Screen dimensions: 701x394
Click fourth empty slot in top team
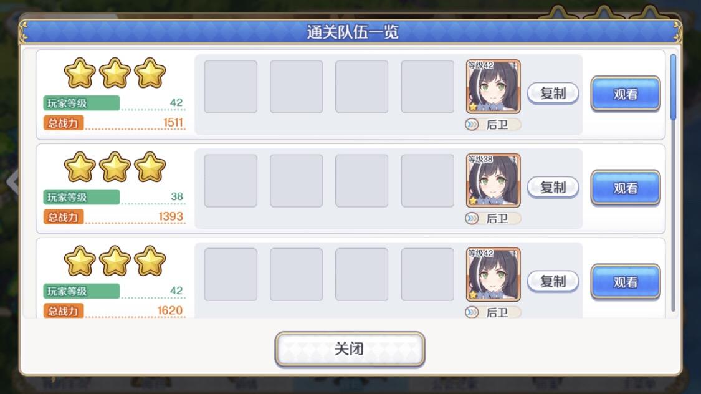tap(427, 87)
